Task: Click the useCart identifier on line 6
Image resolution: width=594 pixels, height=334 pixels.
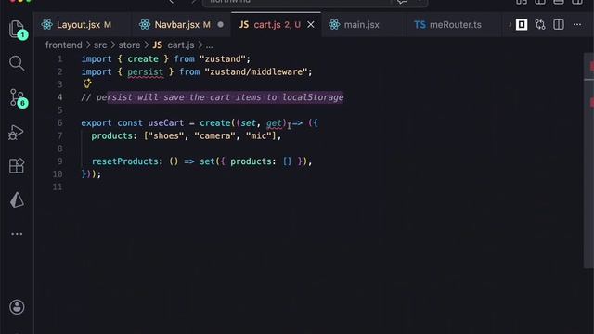Action: tap(165, 123)
